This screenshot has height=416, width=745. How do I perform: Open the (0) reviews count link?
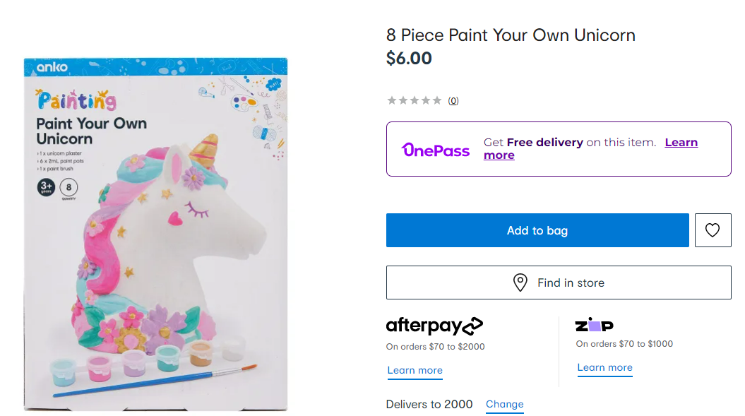453,100
